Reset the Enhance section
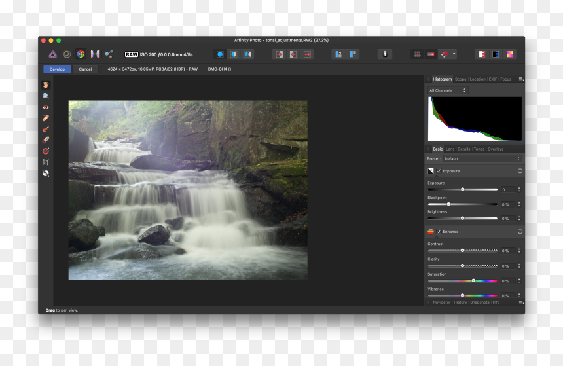Image resolution: width=563 pixels, height=366 pixels. pyautogui.click(x=520, y=232)
